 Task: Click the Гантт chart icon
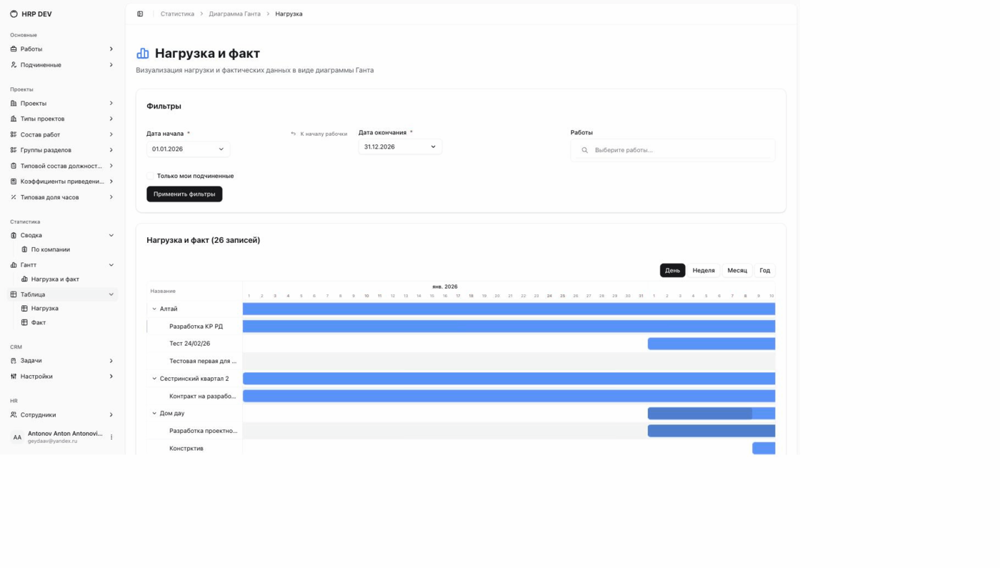[14, 265]
